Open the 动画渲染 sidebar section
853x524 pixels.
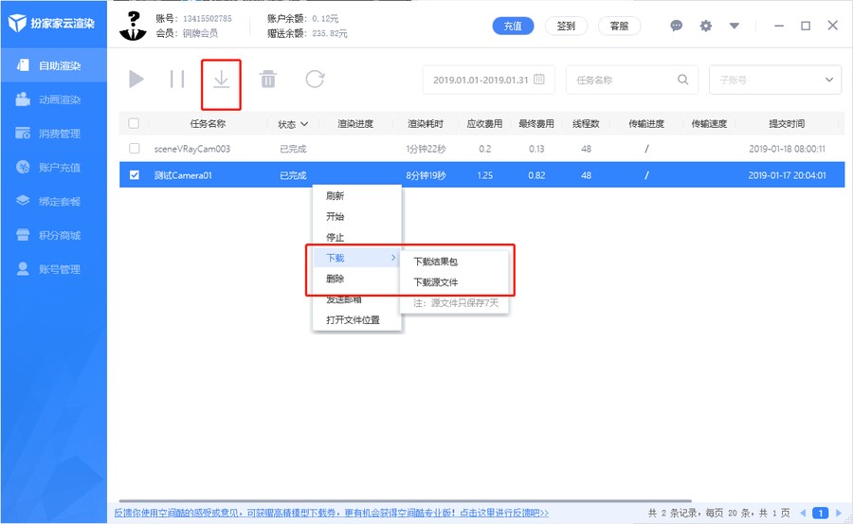pos(60,99)
